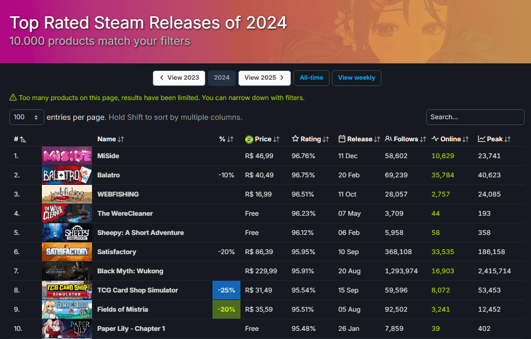This screenshot has width=531, height=339.
Task: Open the WEBFISHING game thumbnail
Action: 67,194
